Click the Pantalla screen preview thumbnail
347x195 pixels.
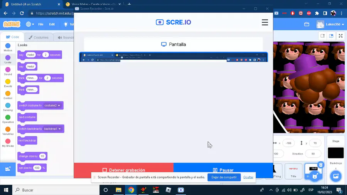coord(173,57)
